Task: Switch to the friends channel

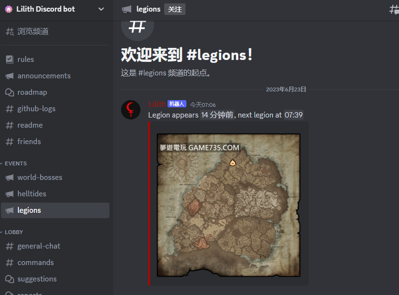Action: 55,142
